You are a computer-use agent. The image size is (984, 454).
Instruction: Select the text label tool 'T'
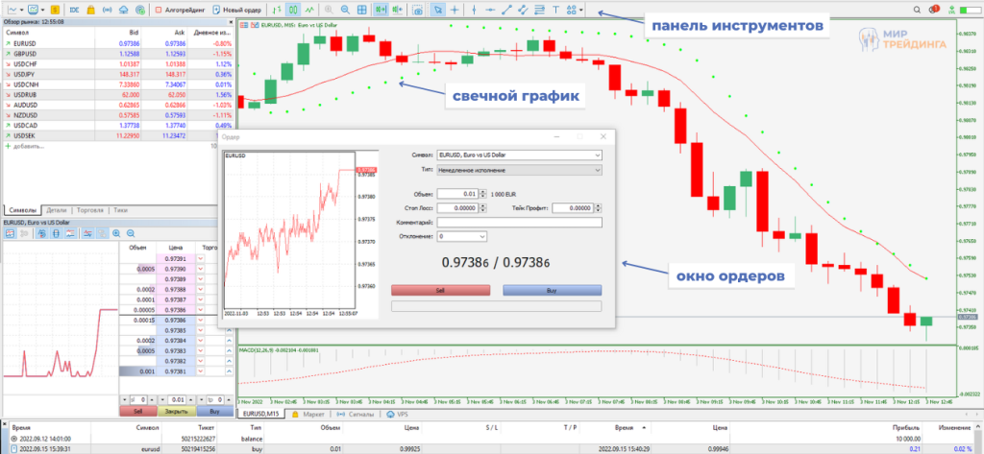tap(557, 9)
